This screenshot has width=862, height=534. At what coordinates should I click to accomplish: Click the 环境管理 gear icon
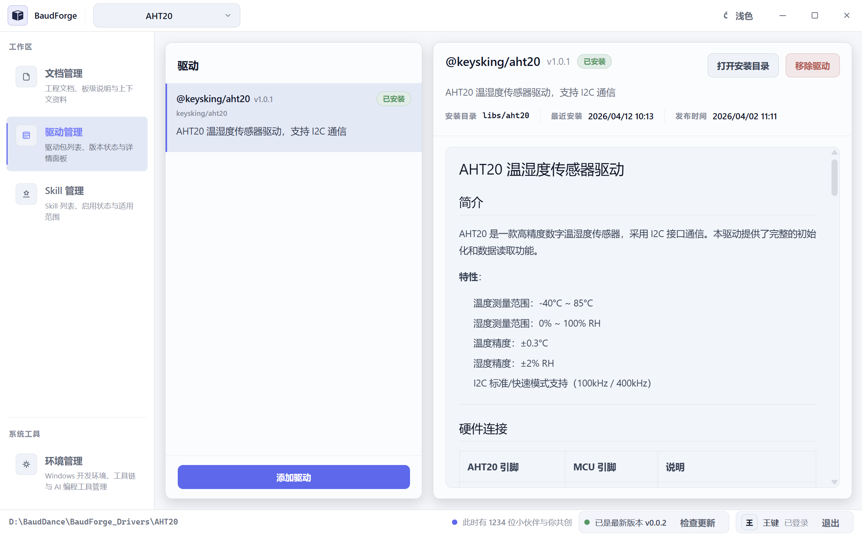[26, 464]
